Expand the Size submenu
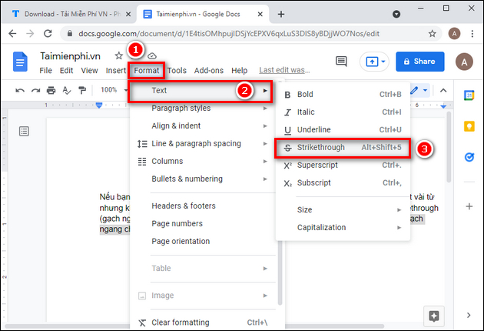 click(343, 209)
